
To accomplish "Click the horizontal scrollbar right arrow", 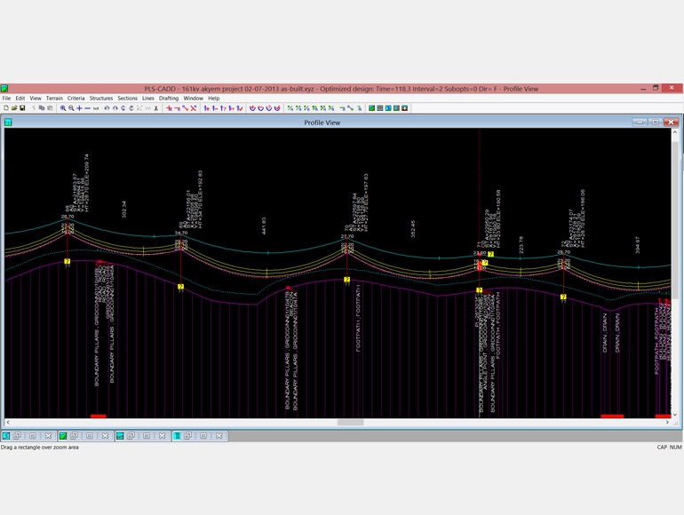I will 667,422.
